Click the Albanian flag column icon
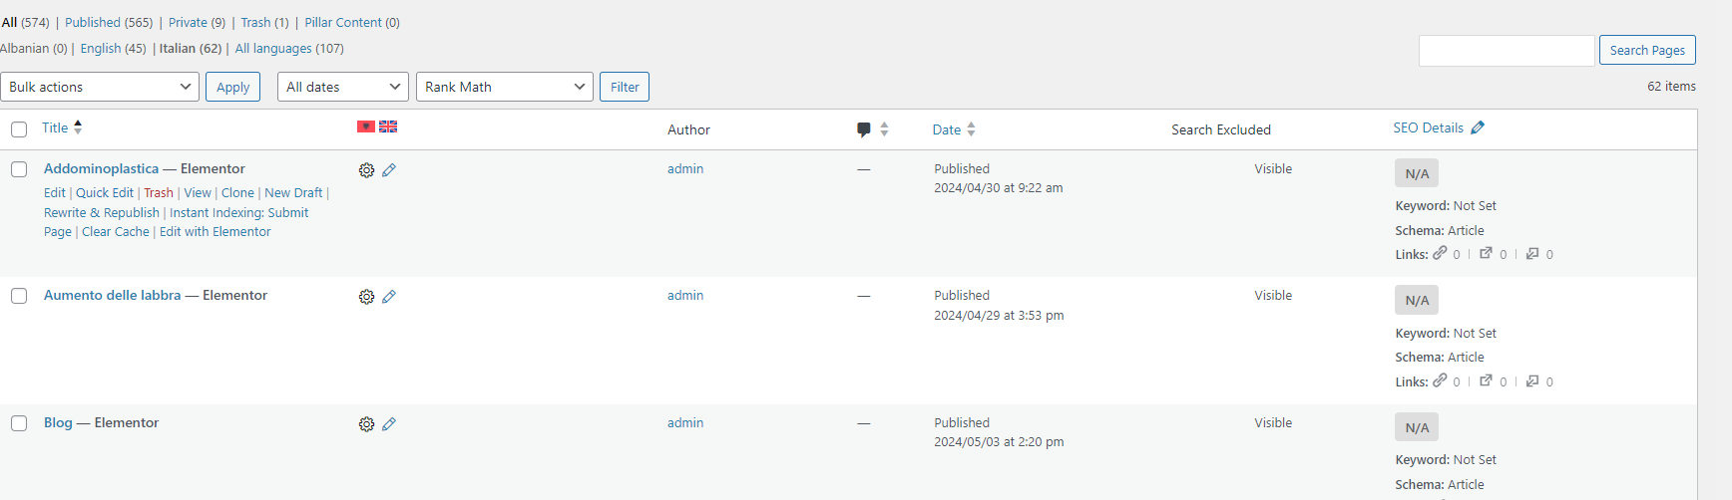 point(366,126)
